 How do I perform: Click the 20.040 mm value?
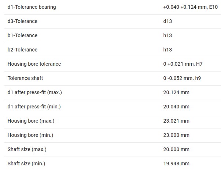tap(176, 107)
